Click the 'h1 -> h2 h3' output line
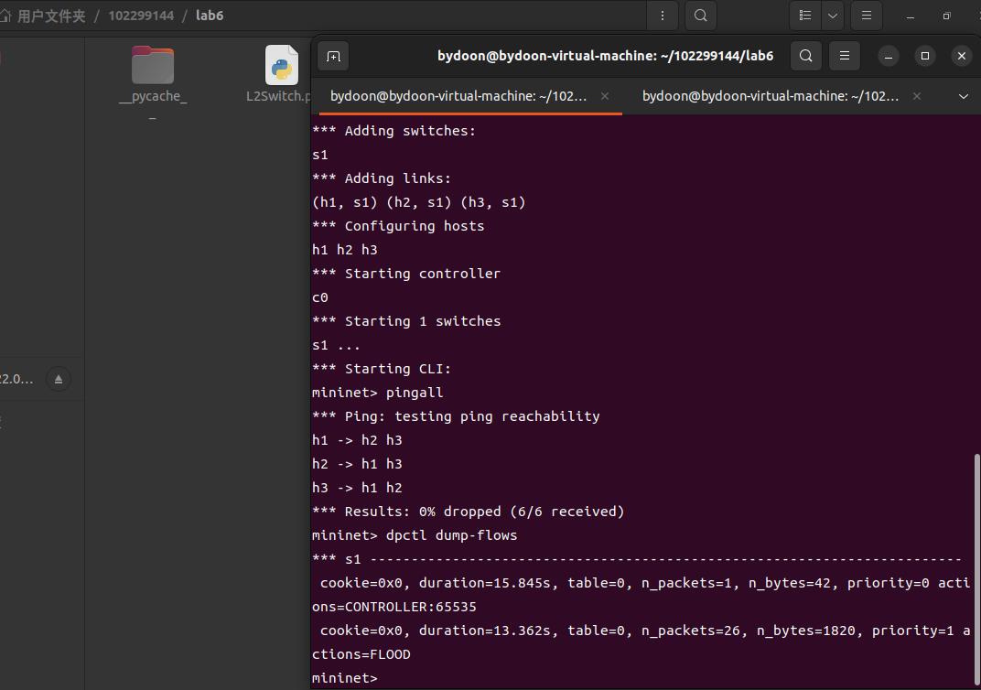The image size is (981, 690). pyautogui.click(x=357, y=440)
